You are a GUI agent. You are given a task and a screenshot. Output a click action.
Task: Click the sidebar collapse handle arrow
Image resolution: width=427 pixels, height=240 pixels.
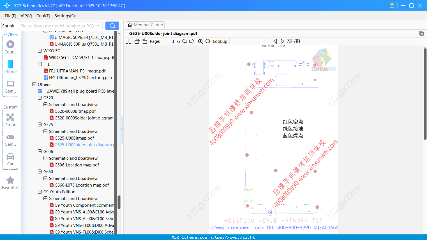point(122,130)
